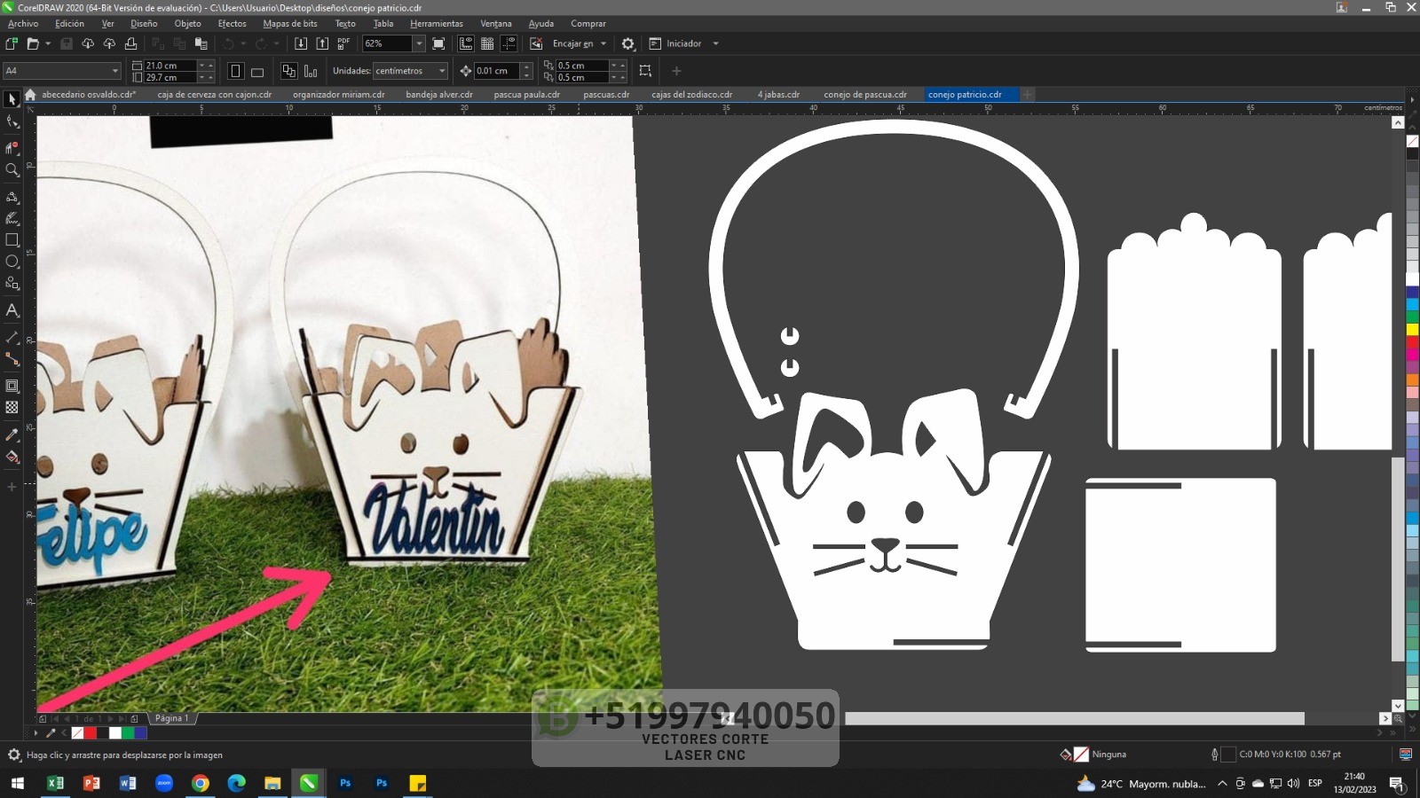
Task: Open Google Chrome from the taskbar
Action: click(x=201, y=783)
